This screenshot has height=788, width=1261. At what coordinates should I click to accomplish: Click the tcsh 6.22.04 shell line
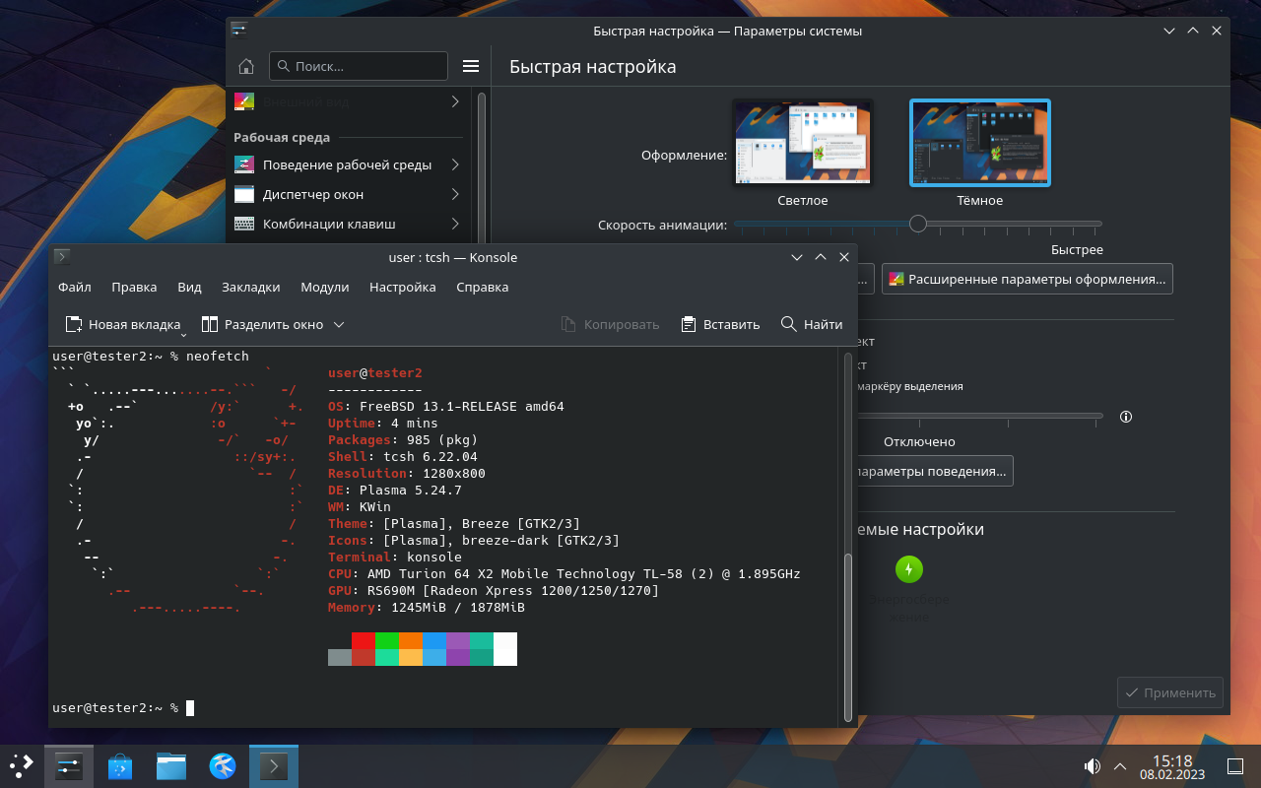[x=403, y=456]
